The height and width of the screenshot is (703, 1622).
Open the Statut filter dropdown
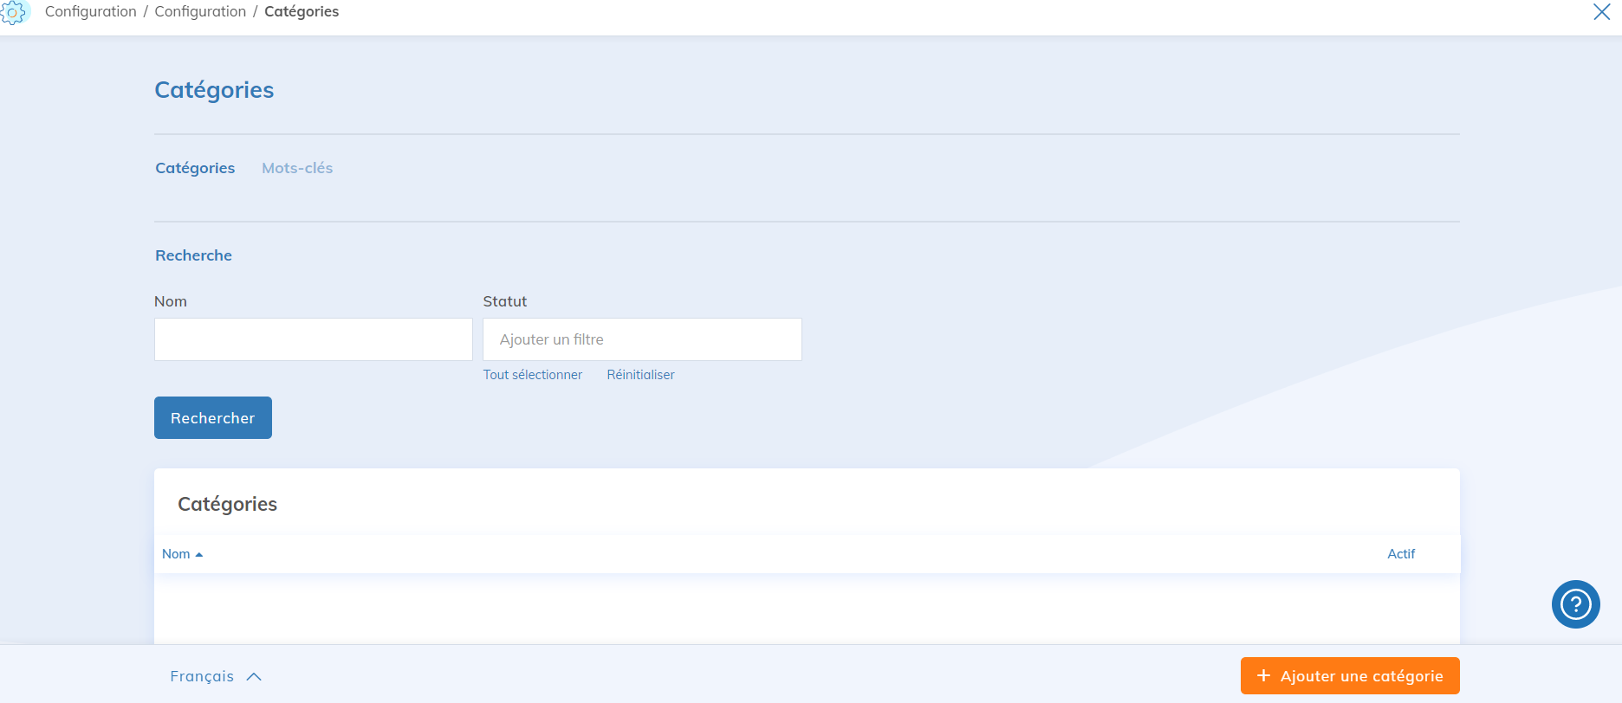click(x=641, y=339)
